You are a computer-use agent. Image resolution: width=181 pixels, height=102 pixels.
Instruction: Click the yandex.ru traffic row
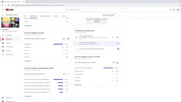46,50
